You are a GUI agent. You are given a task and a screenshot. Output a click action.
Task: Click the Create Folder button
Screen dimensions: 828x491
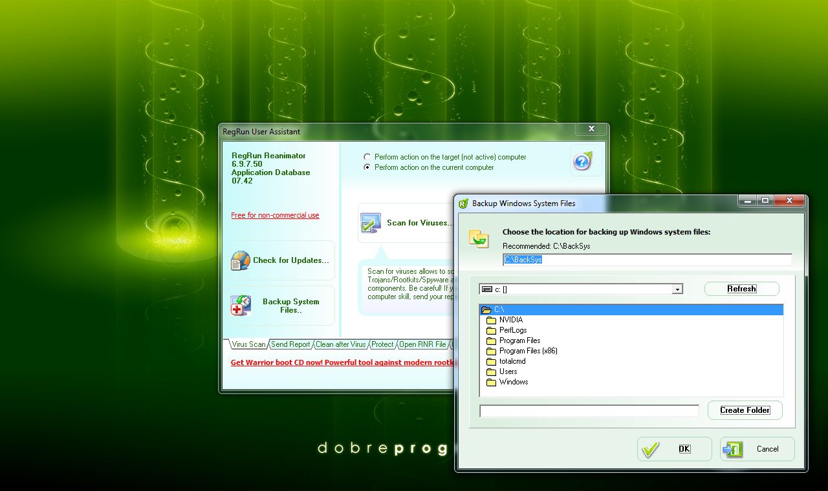pyautogui.click(x=745, y=410)
